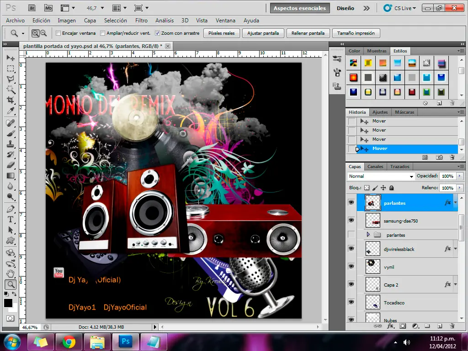Enable Encajar ventana checkbox
Image resolution: width=468 pixels, height=351 pixels.
point(58,33)
